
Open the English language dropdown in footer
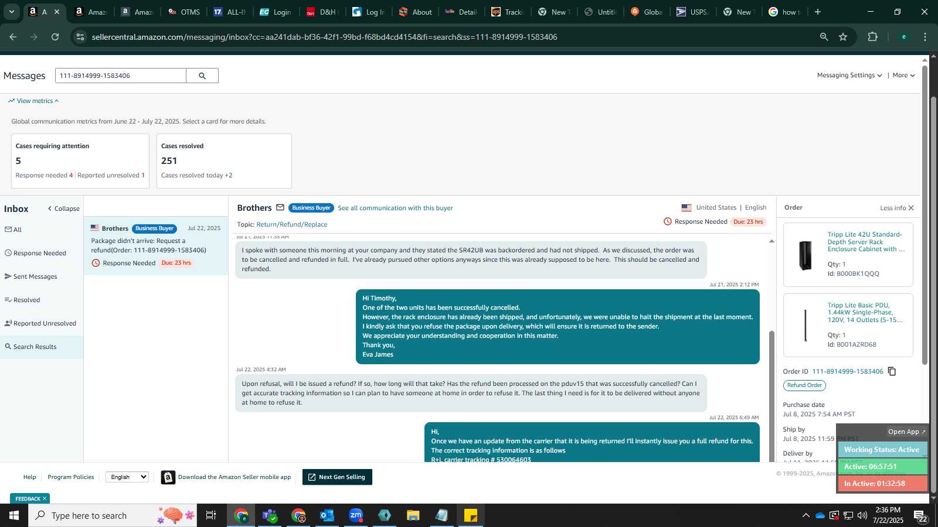[127, 477]
